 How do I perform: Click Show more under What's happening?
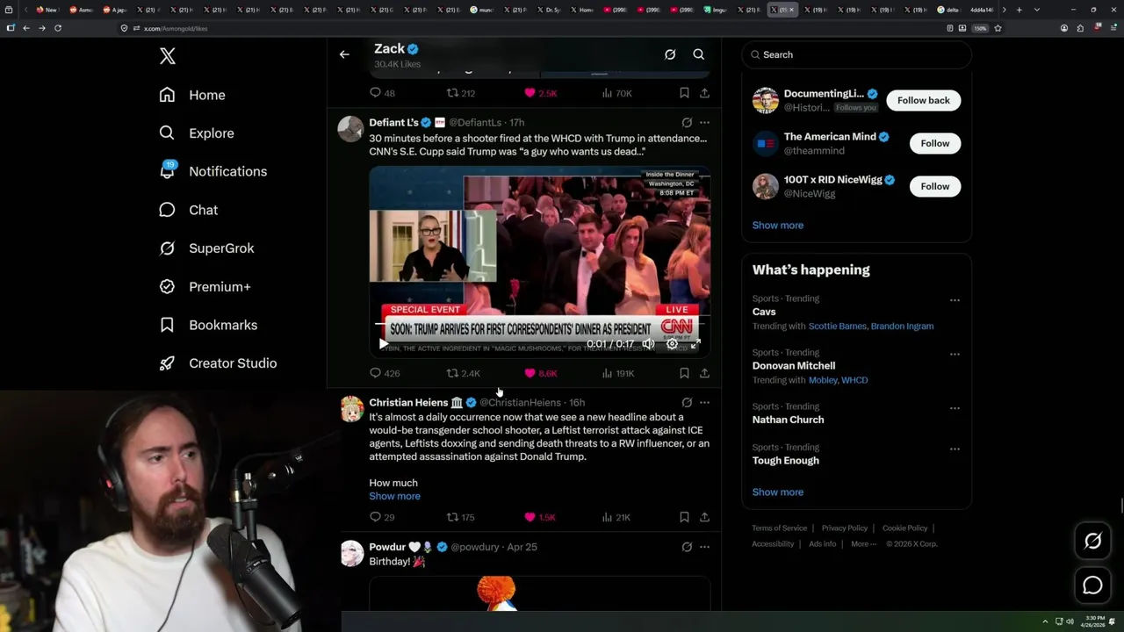[x=778, y=492]
